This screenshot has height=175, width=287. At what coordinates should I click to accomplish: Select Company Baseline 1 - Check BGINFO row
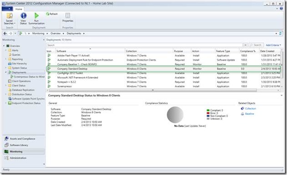pos(164,65)
